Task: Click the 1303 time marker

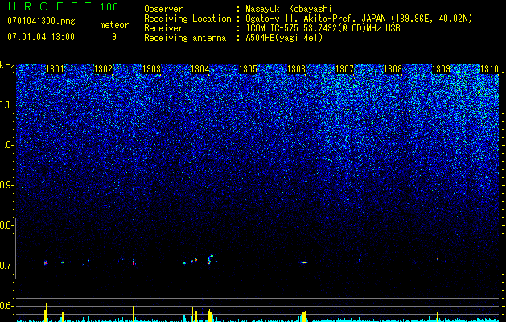Action: [x=152, y=69]
